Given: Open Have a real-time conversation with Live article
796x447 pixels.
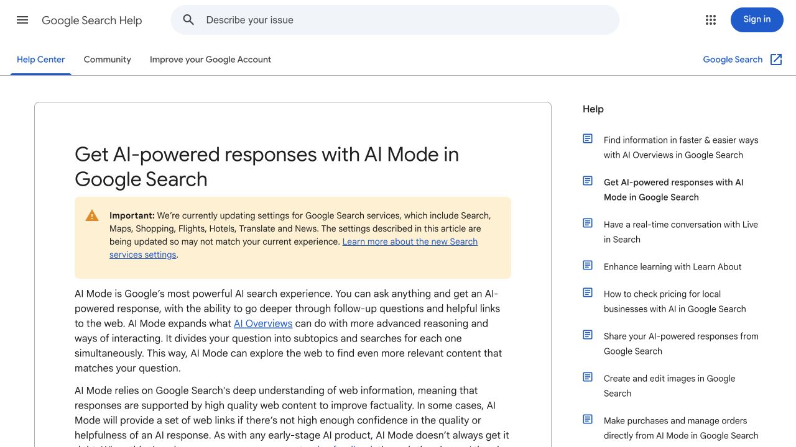Looking at the screenshot, I should click(x=681, y=232).
